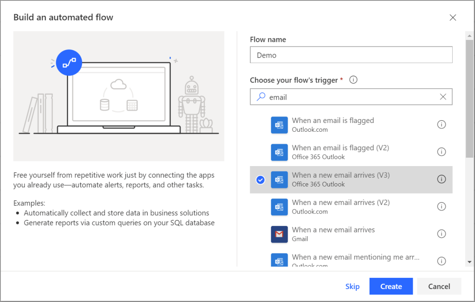Image resolution: width=475 pixels, height=302 pixels.
Task: Uncheck the selected 'When a new email arrives (V3)' checkmark
Action: (x=260, y=180)
